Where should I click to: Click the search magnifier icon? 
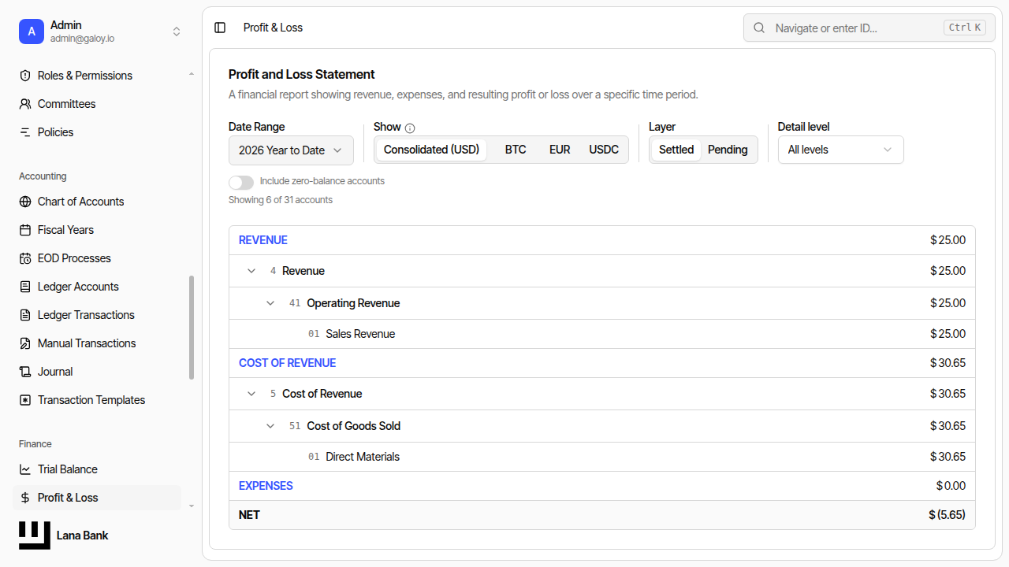coord(759,28)
